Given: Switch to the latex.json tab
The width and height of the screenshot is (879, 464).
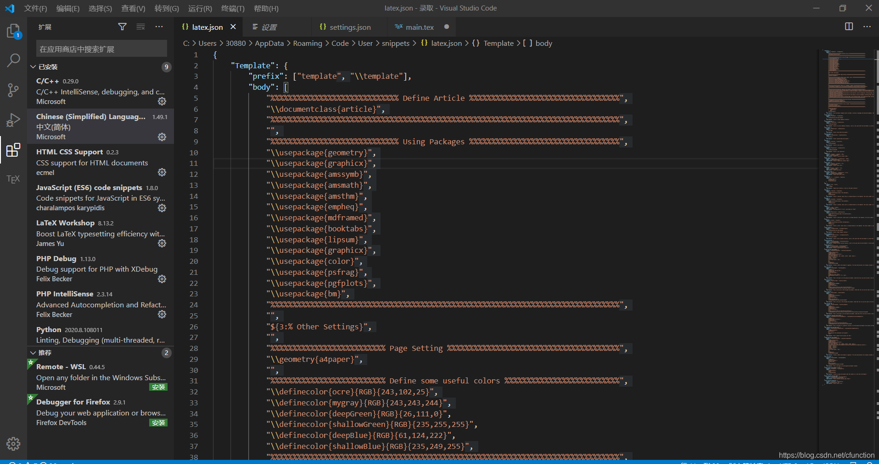Looking at the screenshot, I should (x=207, y=27).
